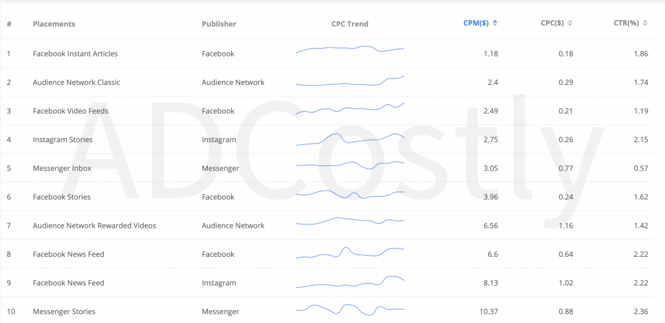This screenshot has height=323, width=665.
Task: Click the CTR(%) sort arrows icon
Action: tap(645, 24)
